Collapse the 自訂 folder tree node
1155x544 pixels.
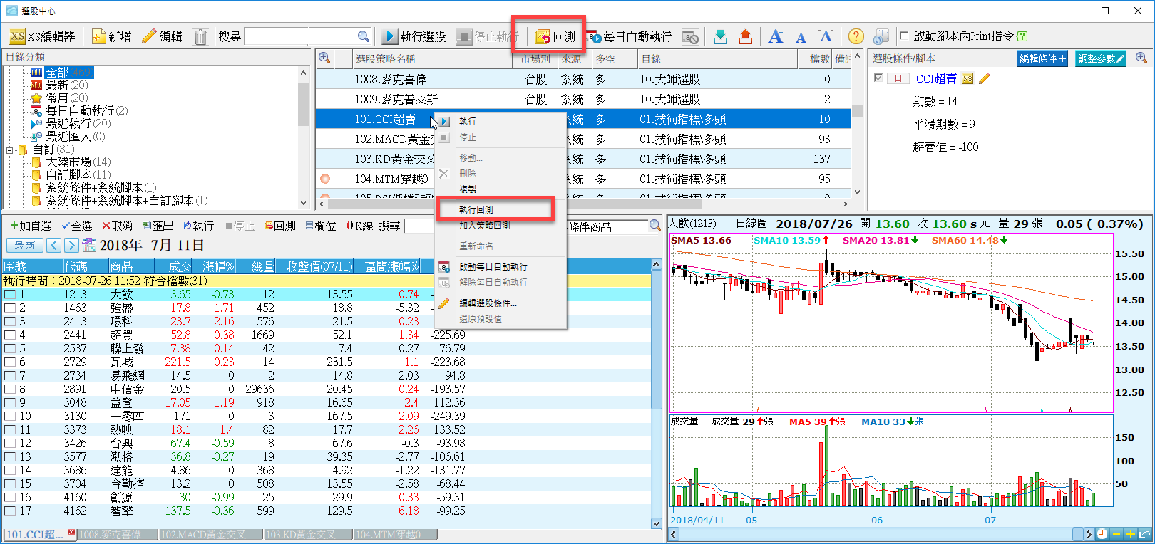[x=10, y=150]
